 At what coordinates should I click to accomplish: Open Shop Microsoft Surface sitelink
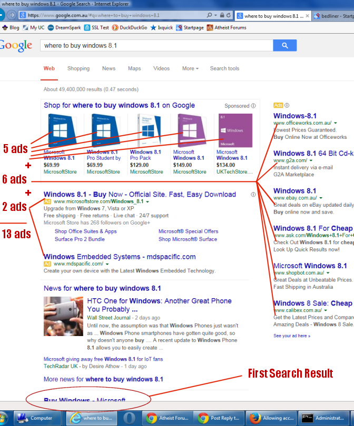(188, 239)
